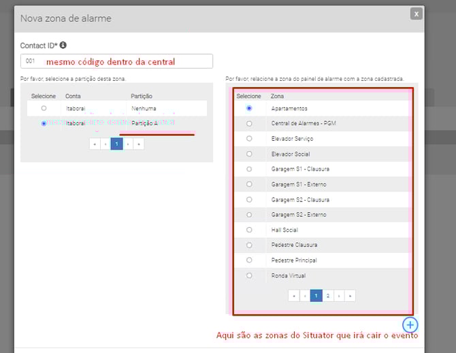Image resolution: width=456 pixels, height=353 pixels.
Task: Jump to last page of zone list
Action: coord(350,296)
